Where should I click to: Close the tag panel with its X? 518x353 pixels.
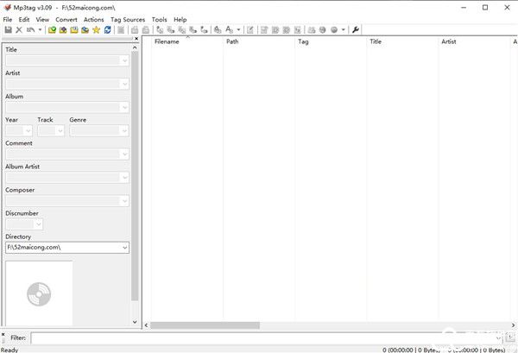136,39
